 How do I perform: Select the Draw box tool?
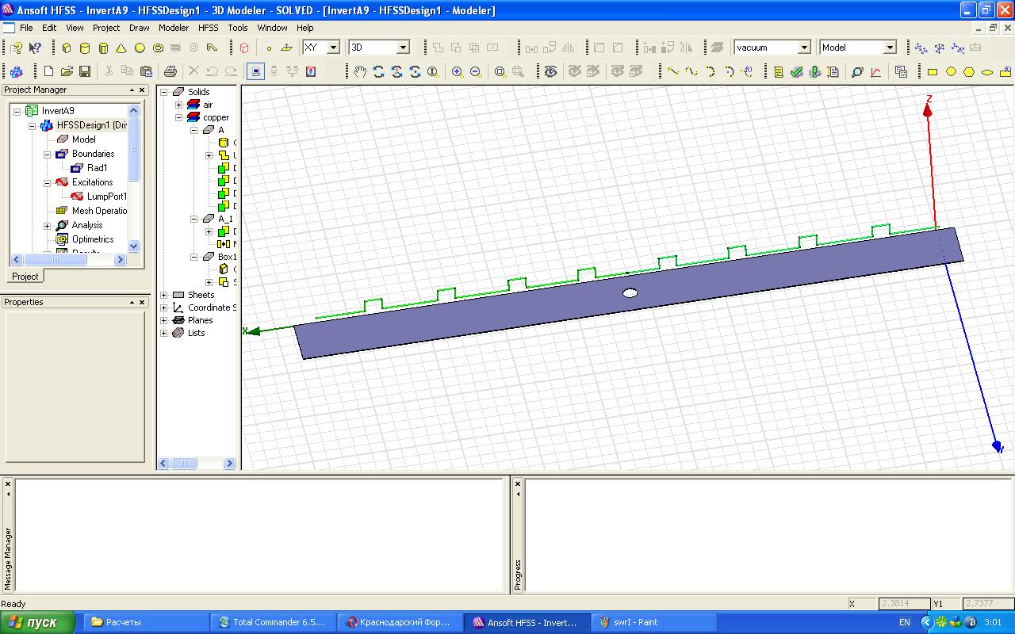(67, 48)
